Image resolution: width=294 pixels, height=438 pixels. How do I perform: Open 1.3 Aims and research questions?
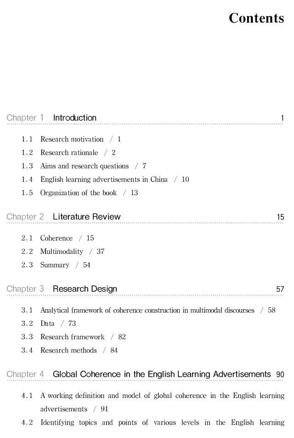point(85,166)
